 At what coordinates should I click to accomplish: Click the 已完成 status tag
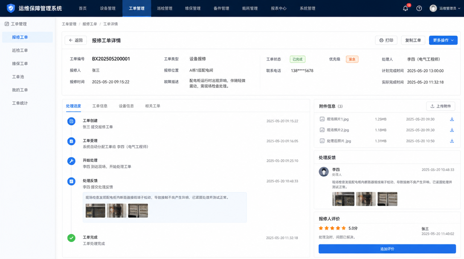(x=297, y=59)
